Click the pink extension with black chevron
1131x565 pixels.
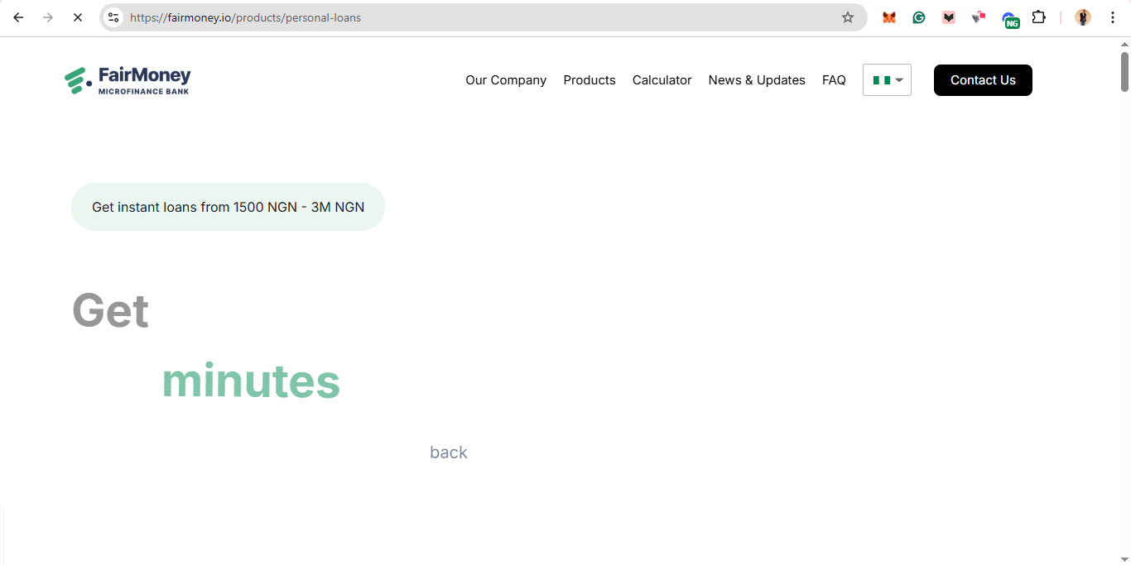click(x=949, y=17)
